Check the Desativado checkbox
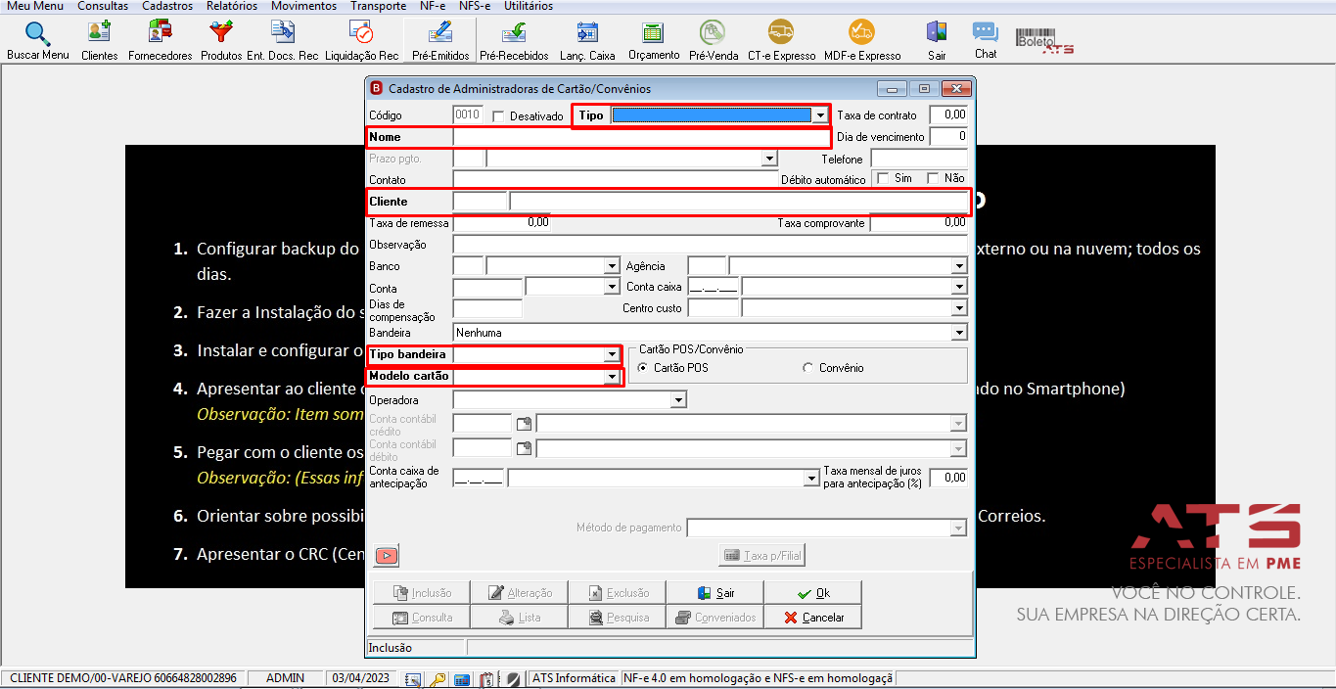 pyautogui.click(x=498, y=116)
